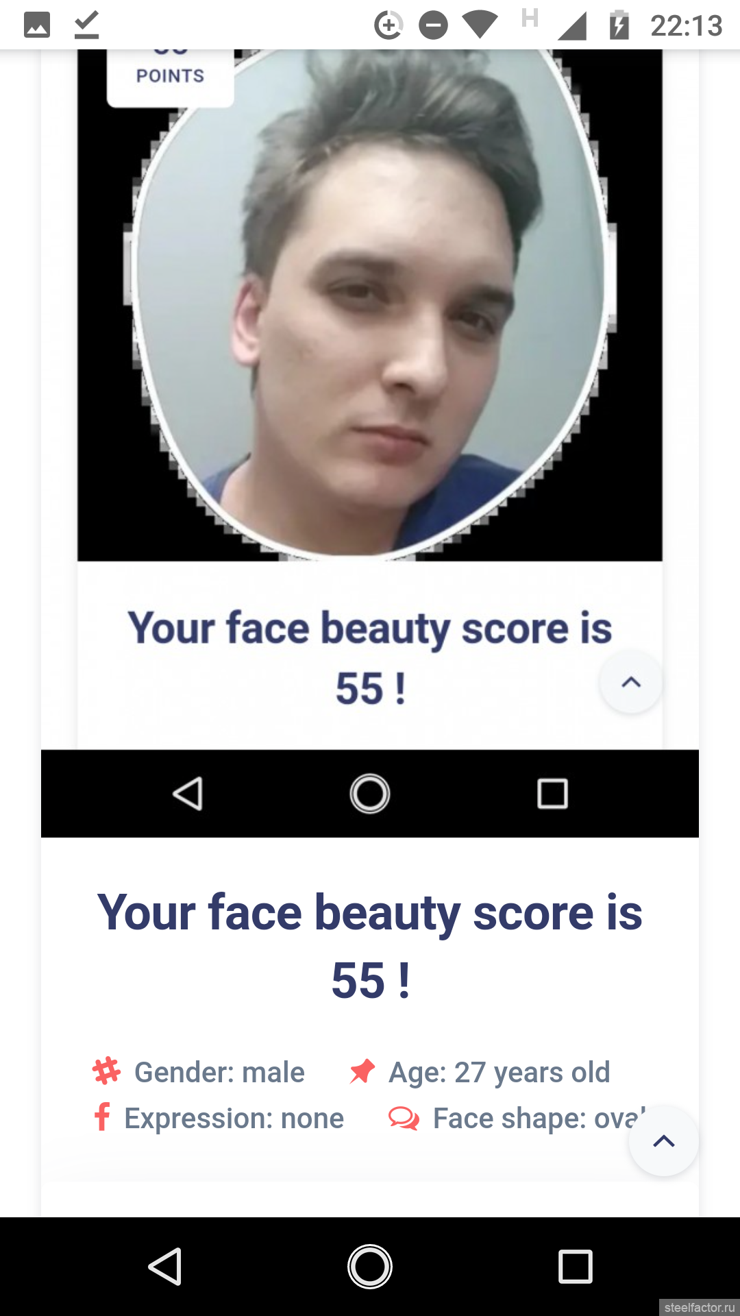
Task: Tap the back triangle inside embedded screenshot
Action: [187, 794]
